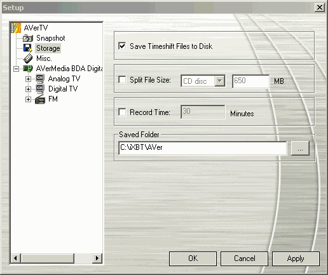Collapse the AVerMedia BDA Digital node
The image size is (328, 275).
(x=16, y=69)
